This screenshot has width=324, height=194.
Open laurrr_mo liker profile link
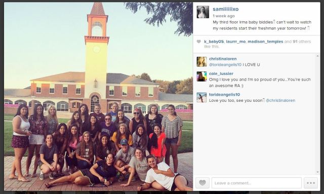point(236,42)
